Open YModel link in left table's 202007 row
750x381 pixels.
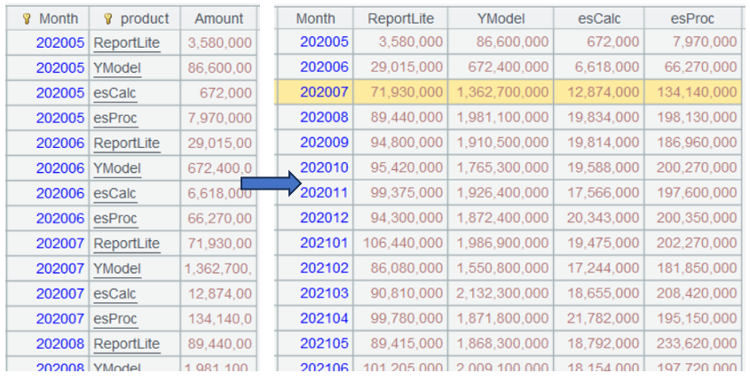pyautogui.click(x=116, y=268)
